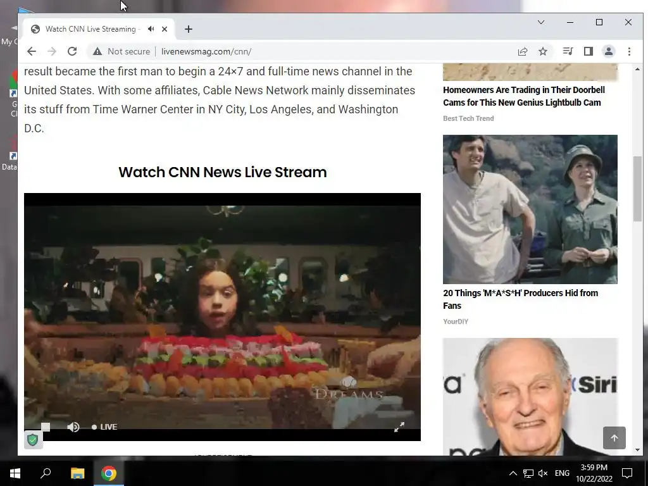Open the tab search chevron
This screenshot has width=648, height=486.
[x=541, y=22]
